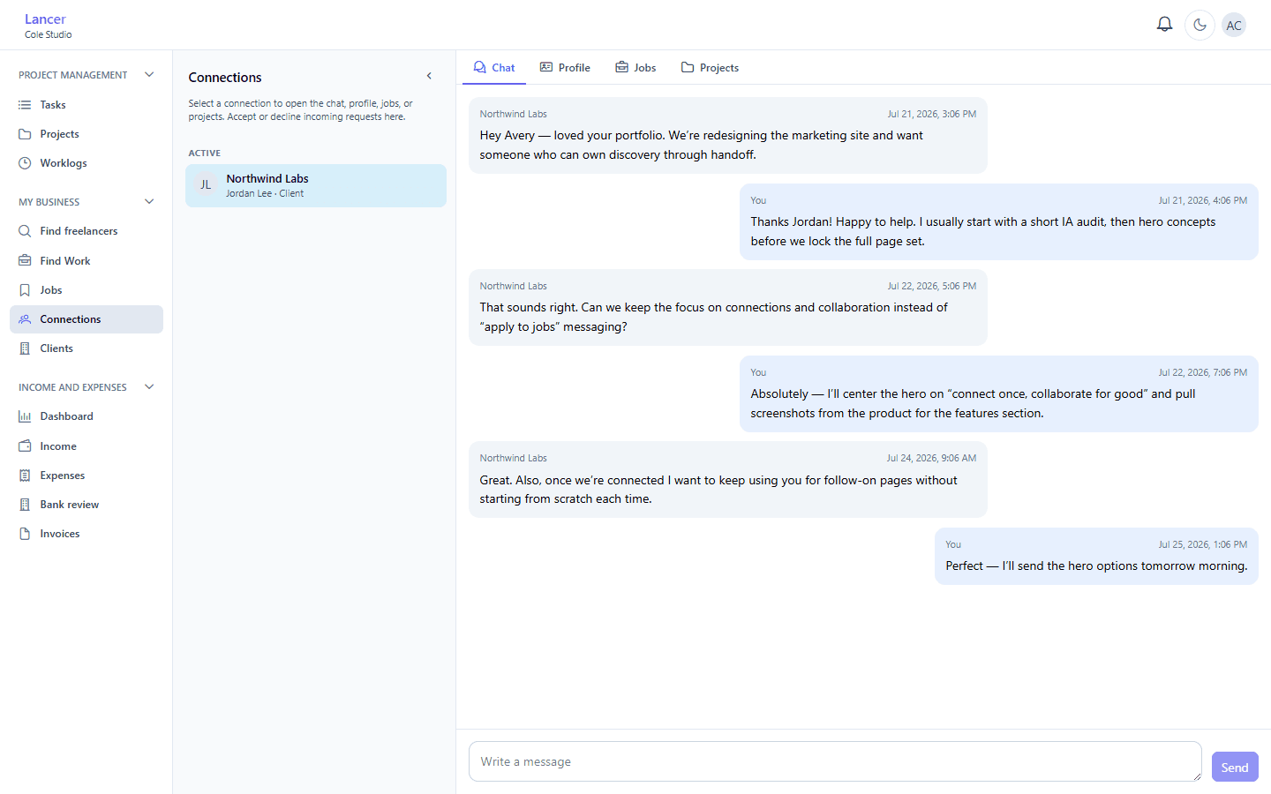This screenshot has height=794, width=1271.
Task: Click the Worklogs clock icon
Action: 25,163
